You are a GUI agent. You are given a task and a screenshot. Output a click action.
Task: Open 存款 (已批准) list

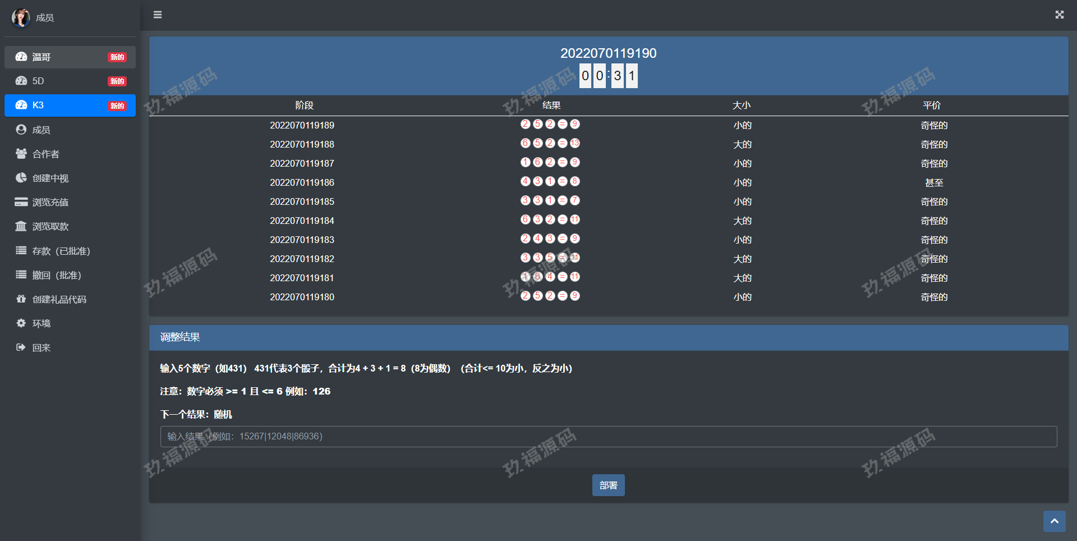[x=61, y=251]
